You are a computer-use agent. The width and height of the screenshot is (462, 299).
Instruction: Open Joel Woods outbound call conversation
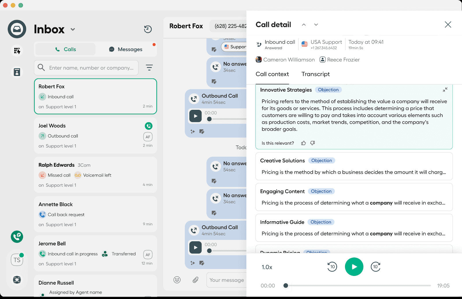click(95, 136)
